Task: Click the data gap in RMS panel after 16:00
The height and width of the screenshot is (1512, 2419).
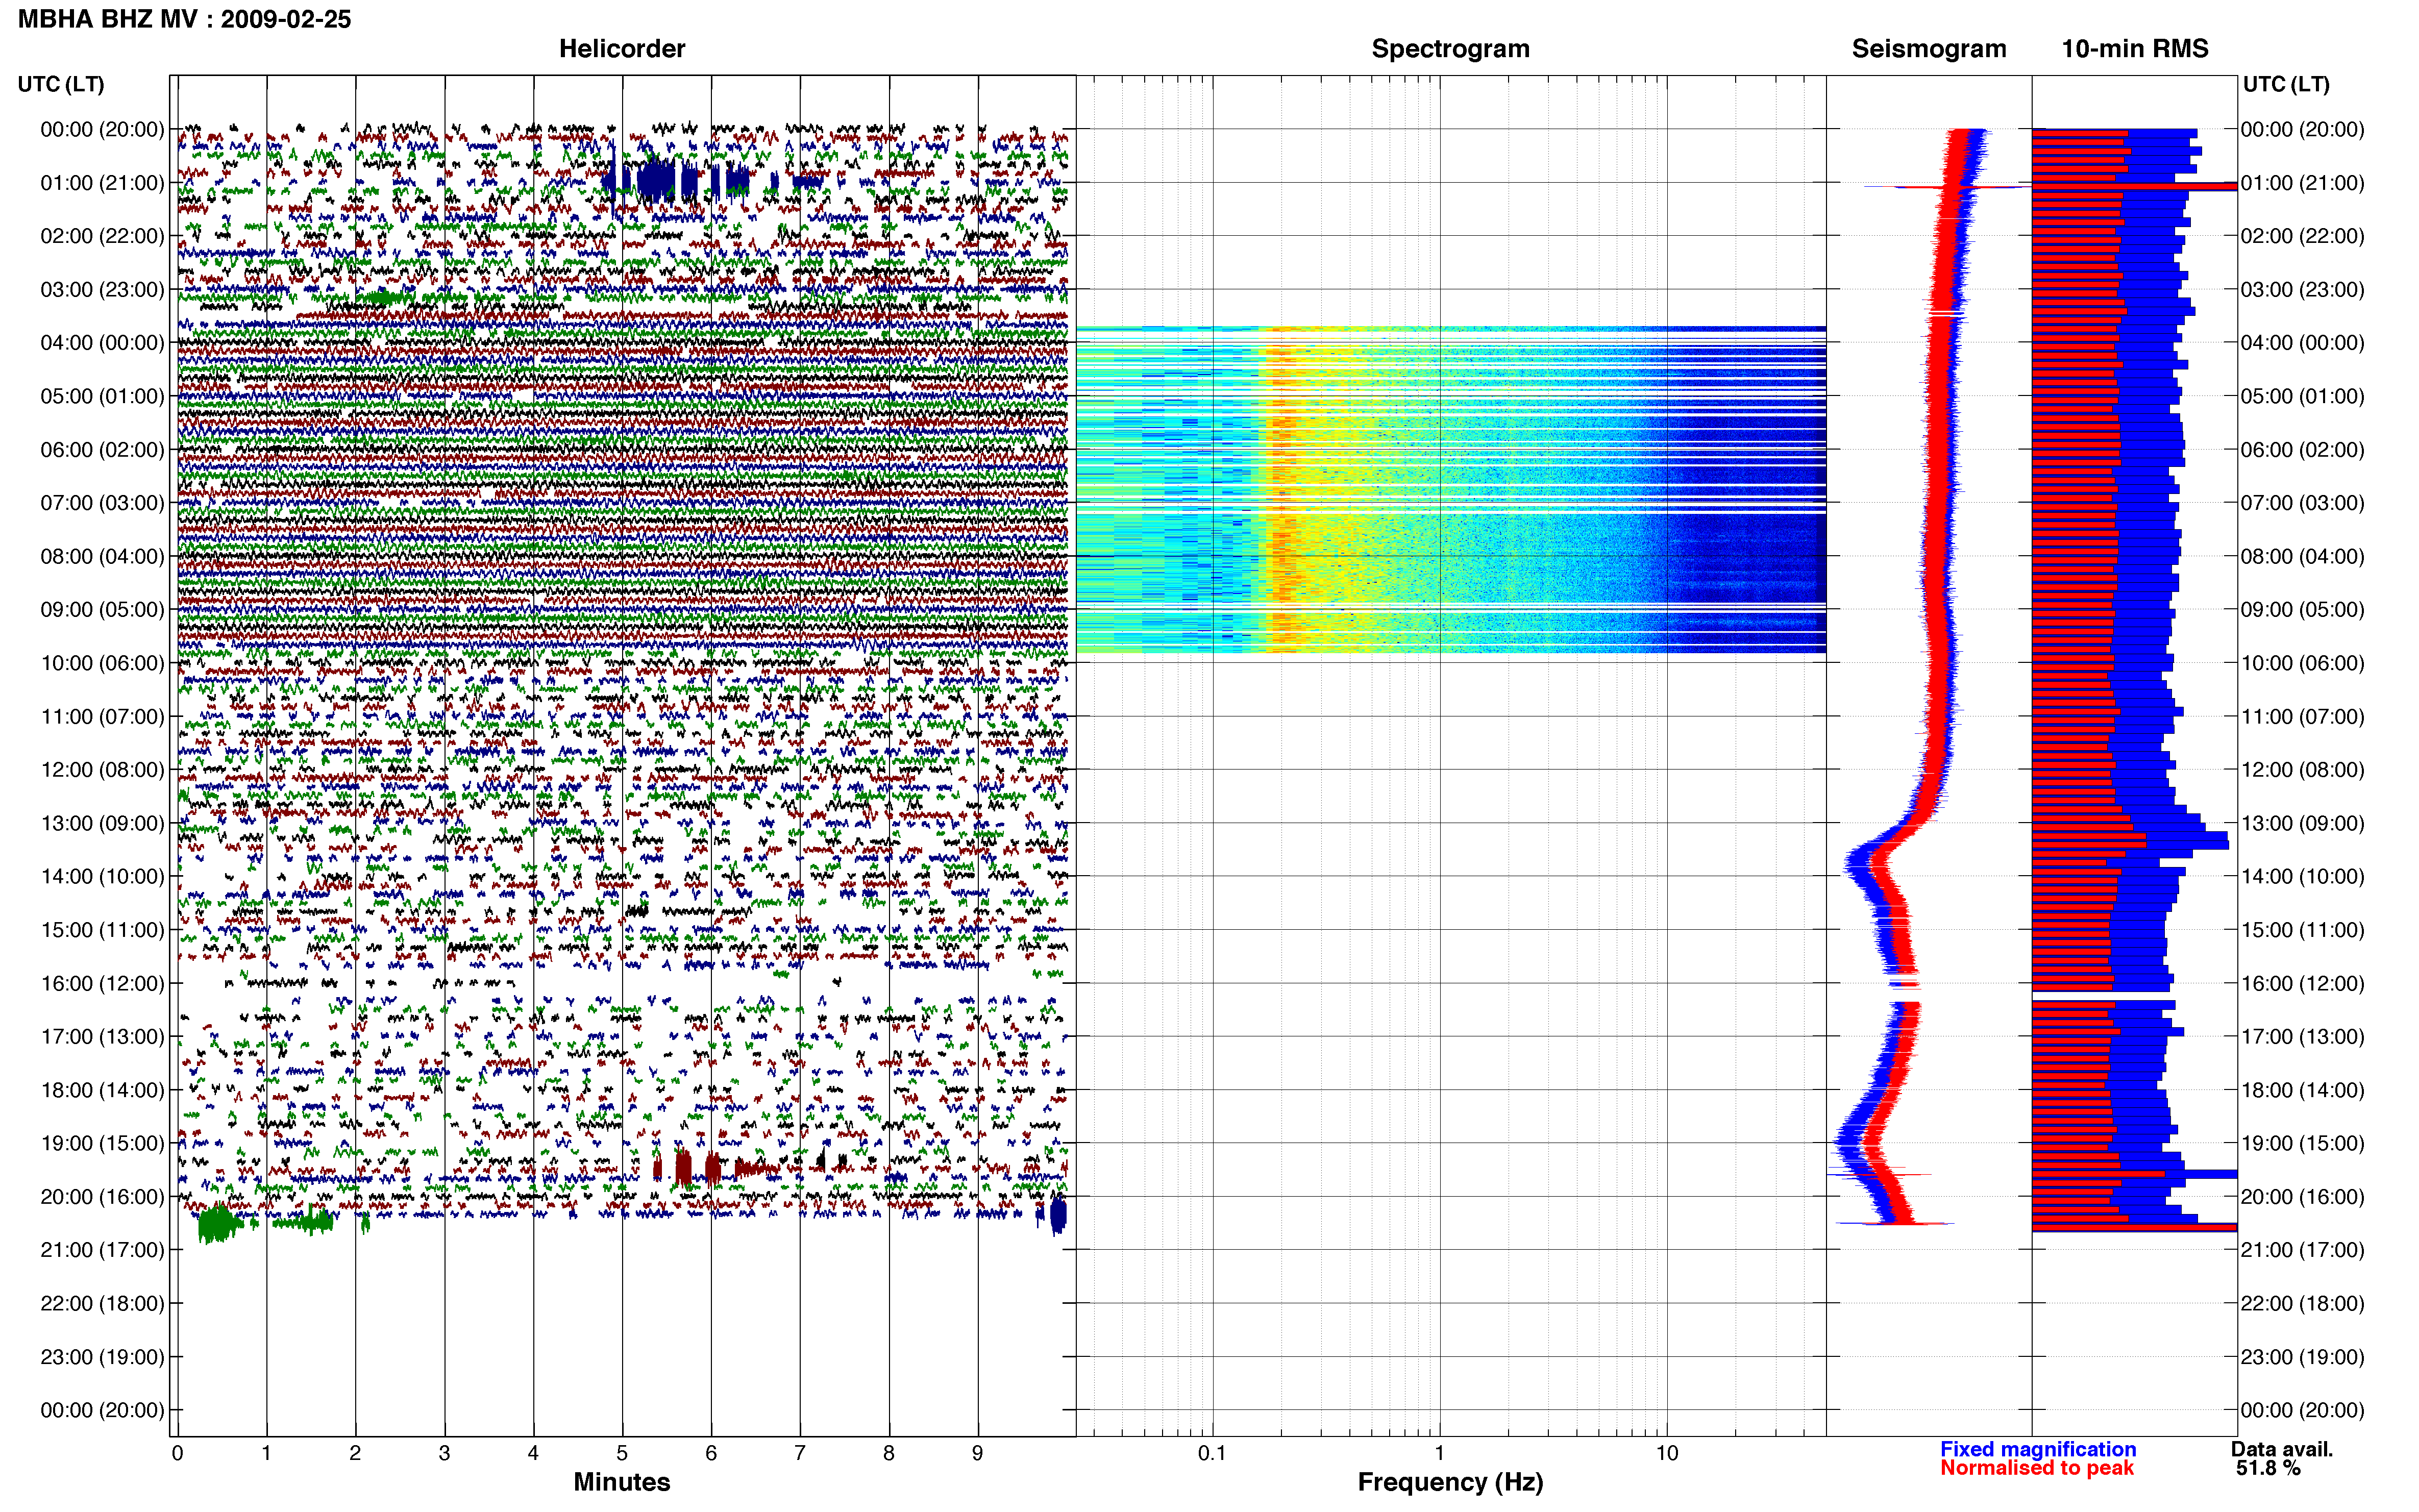Action: click(2134, 996)
